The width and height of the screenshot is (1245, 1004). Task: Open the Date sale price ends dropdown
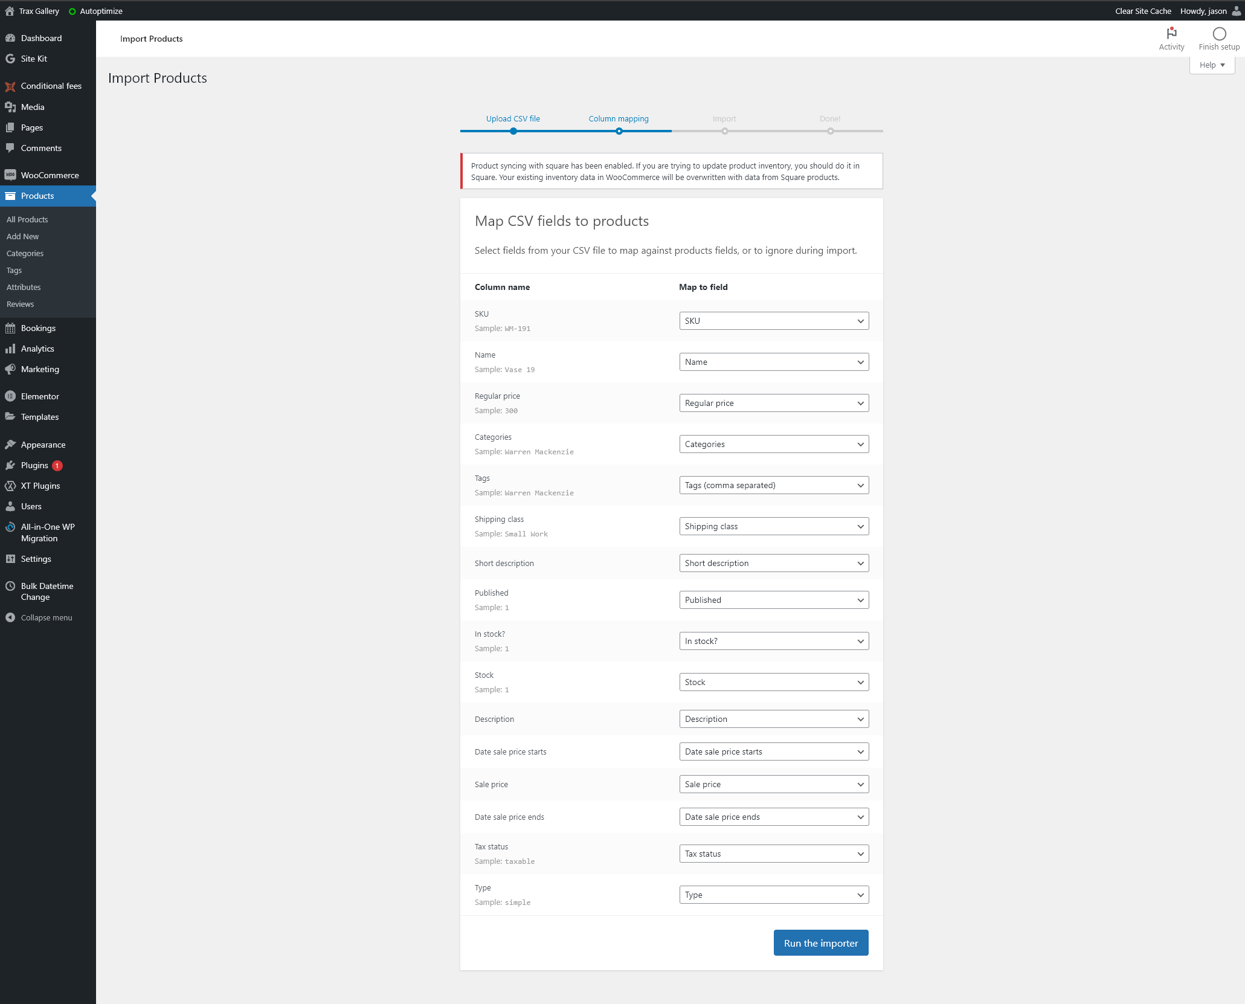point(774,817)
